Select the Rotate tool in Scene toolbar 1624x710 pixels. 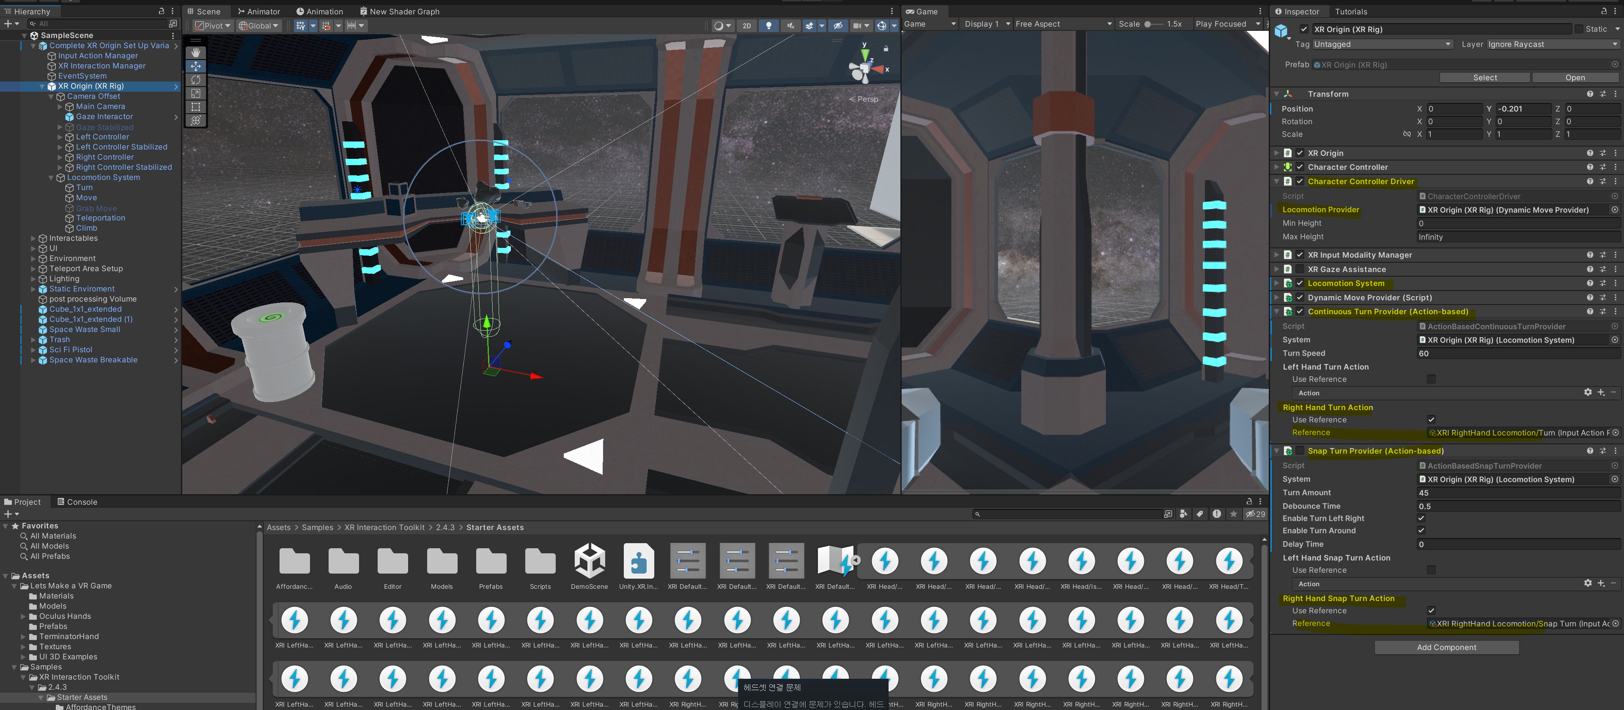pyautogui.click(x=195, y=80)
